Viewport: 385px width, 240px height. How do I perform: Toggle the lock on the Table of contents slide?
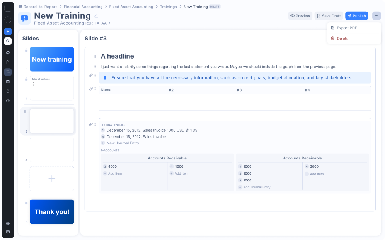[x=26, y=79]
